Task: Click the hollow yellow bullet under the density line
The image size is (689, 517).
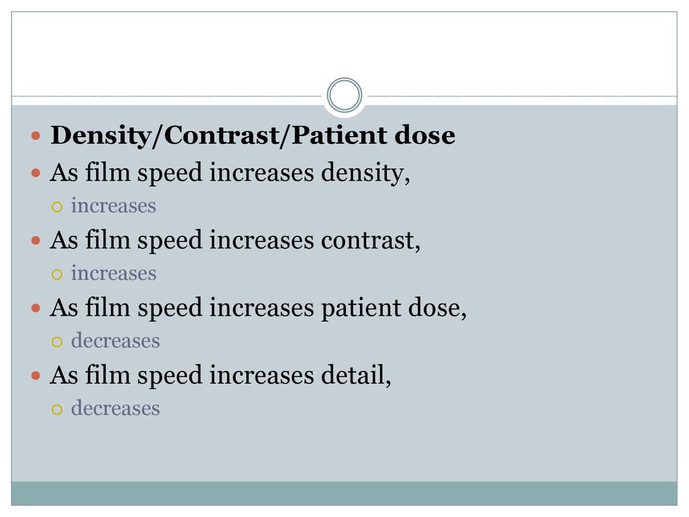Action: click(x=57, y=207)
